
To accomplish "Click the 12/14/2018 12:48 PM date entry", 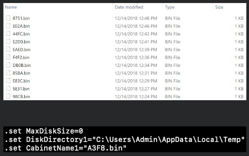I will coord(136,18).
